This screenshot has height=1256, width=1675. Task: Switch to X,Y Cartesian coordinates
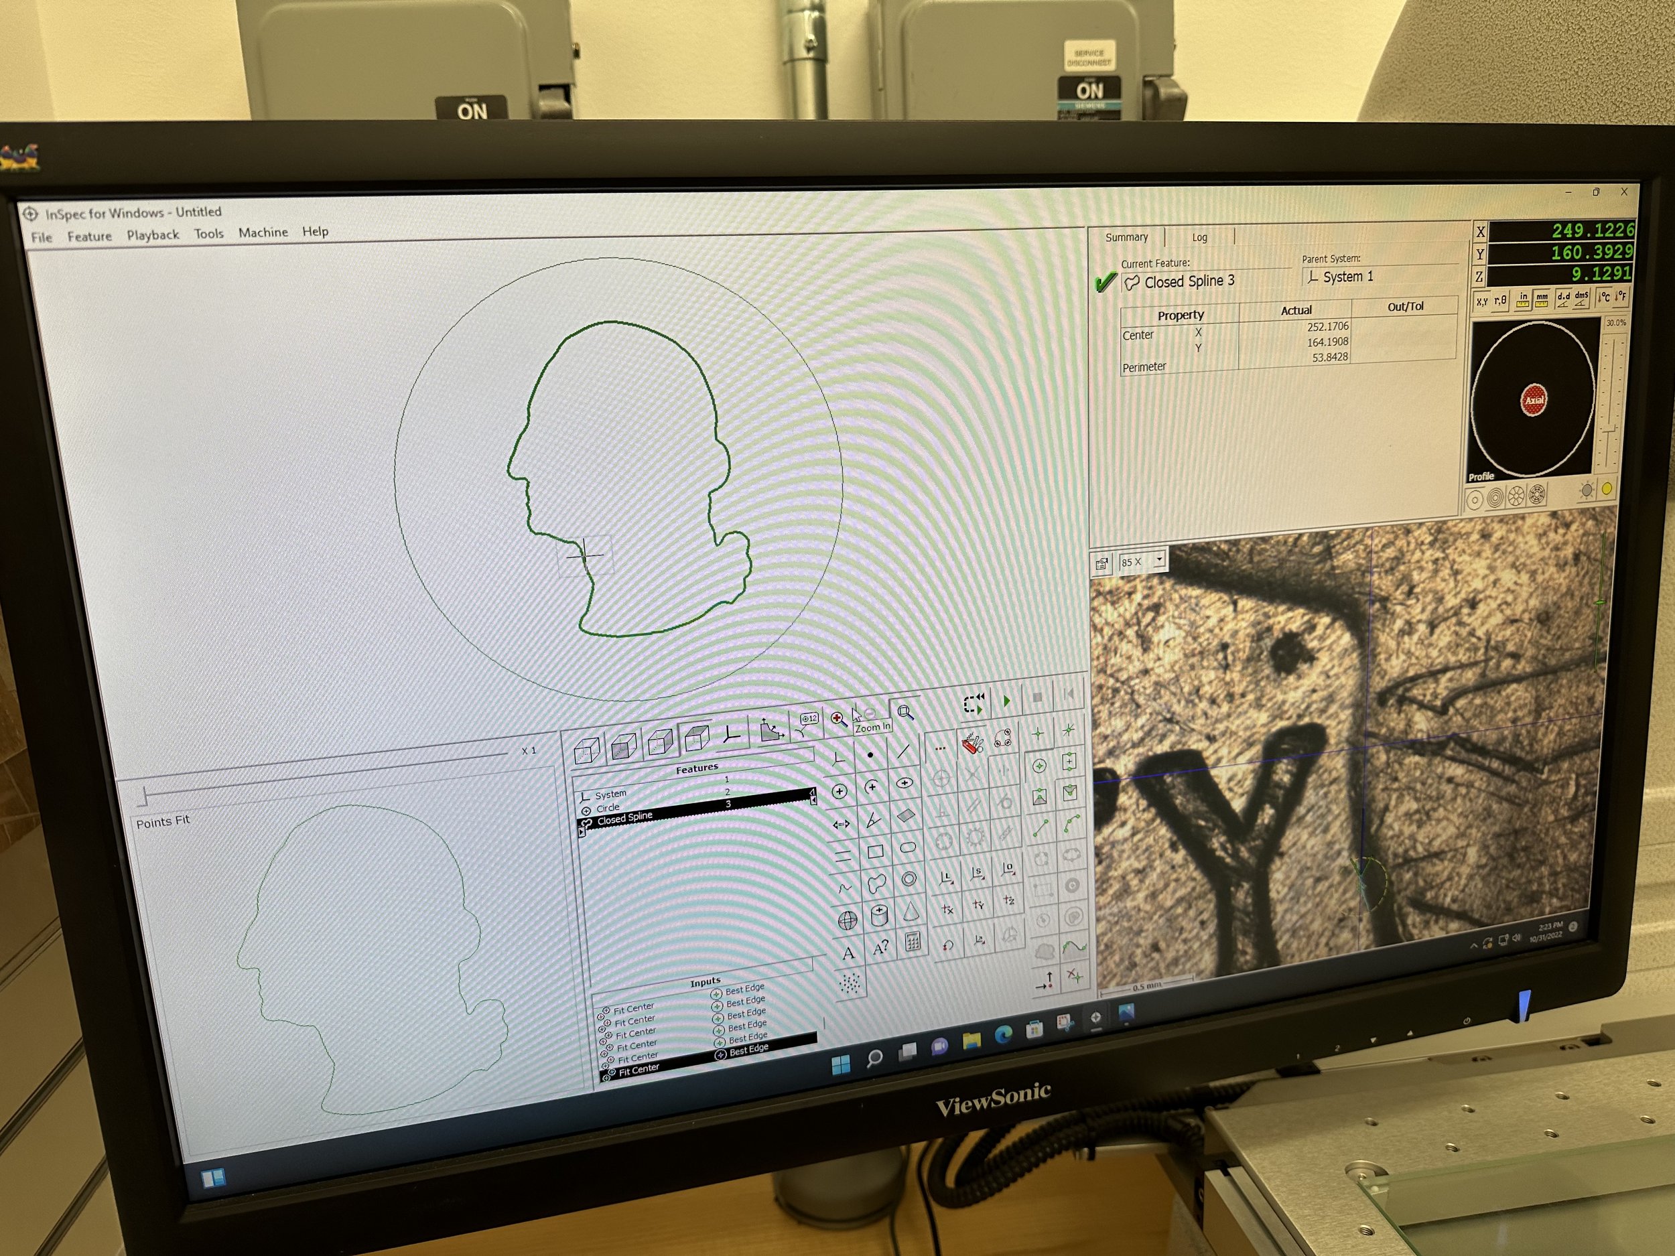pos(1482,301)
